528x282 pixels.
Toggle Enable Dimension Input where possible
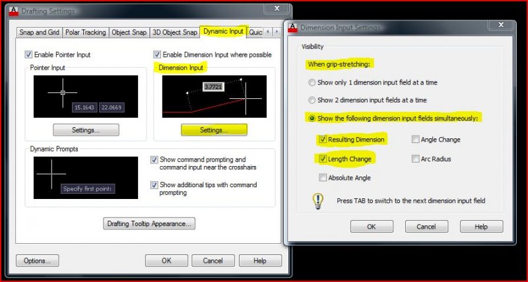coord(157,55)
